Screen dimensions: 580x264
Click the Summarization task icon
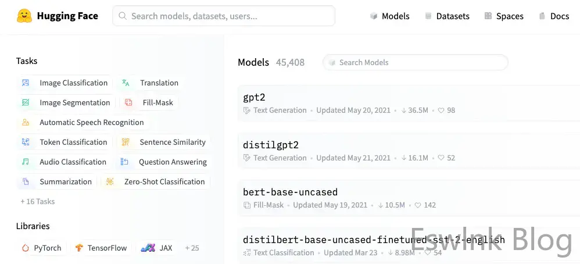[26, 182]
